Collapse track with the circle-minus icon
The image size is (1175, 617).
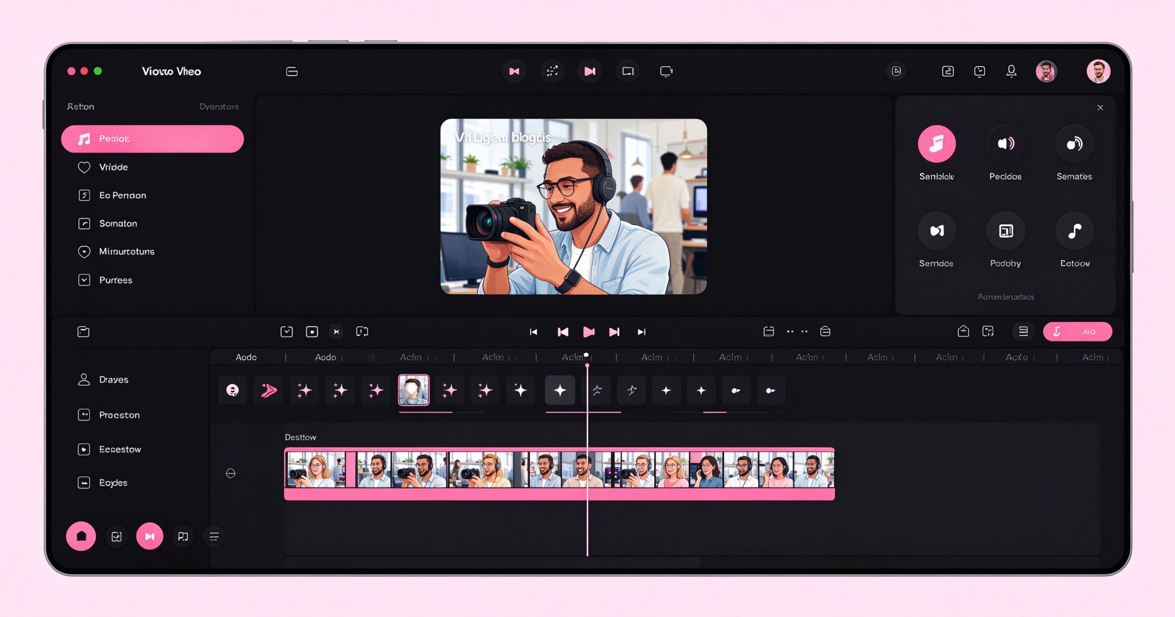230,473
